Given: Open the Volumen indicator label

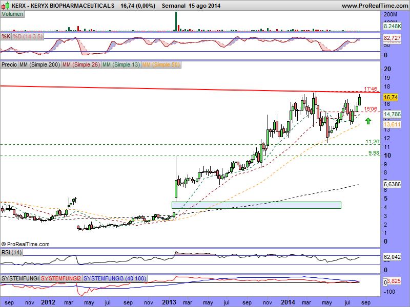Looking at the screenshot, I should pyautogui.click(x=12, y=14).
